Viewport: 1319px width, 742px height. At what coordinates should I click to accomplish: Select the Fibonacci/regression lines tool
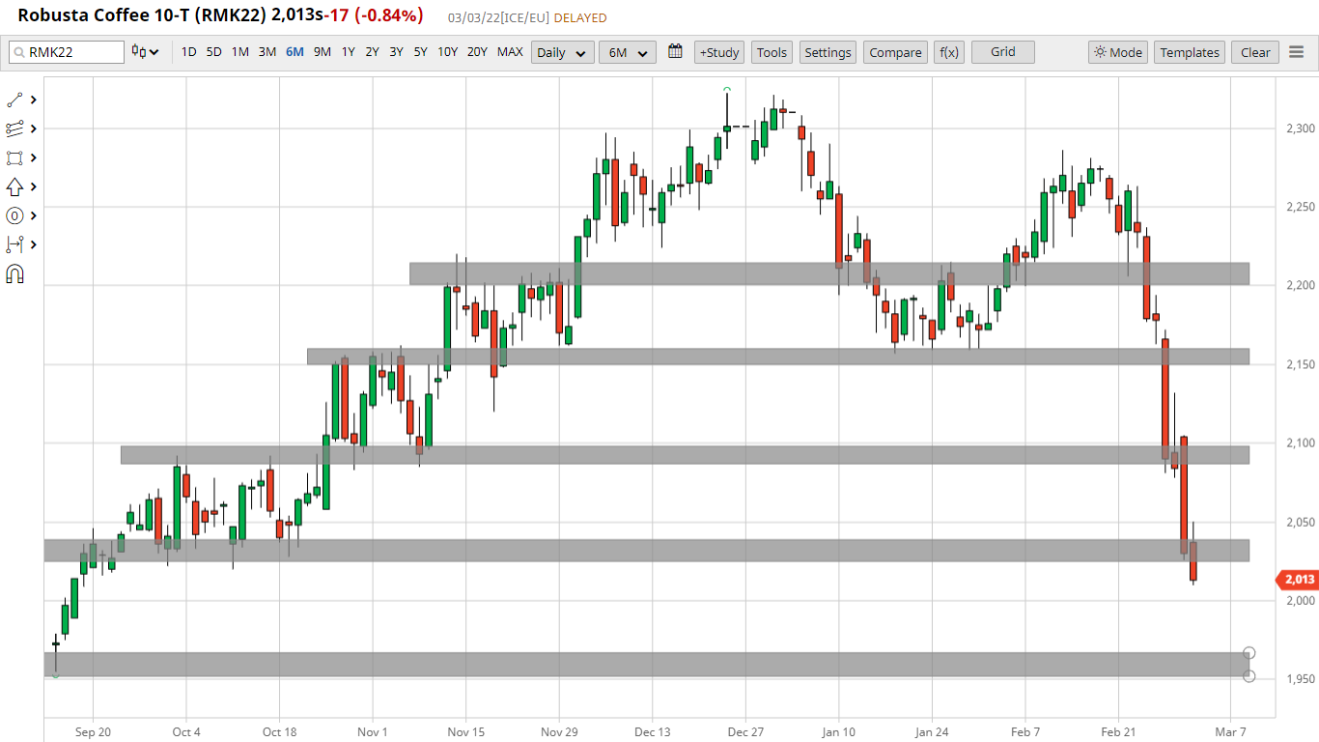coord(14,128)
